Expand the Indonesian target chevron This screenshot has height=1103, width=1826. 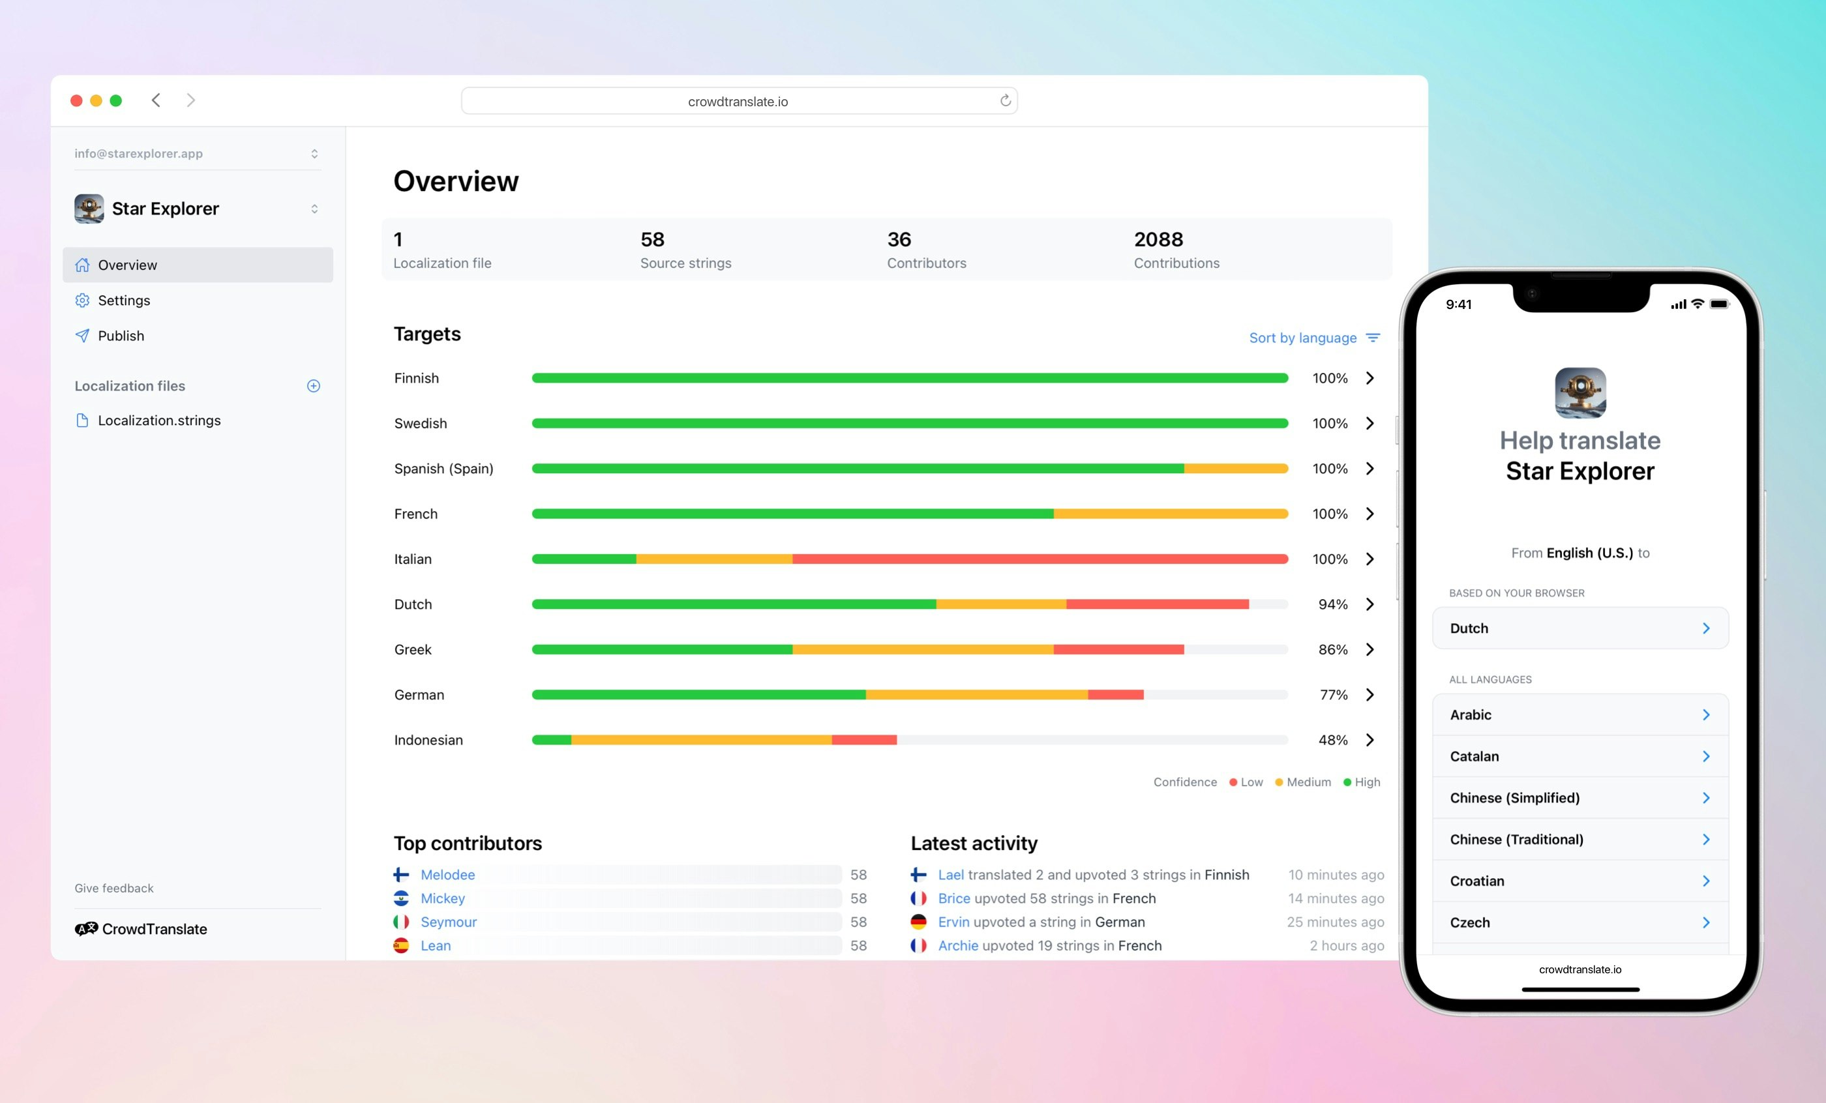[1370, 739]
